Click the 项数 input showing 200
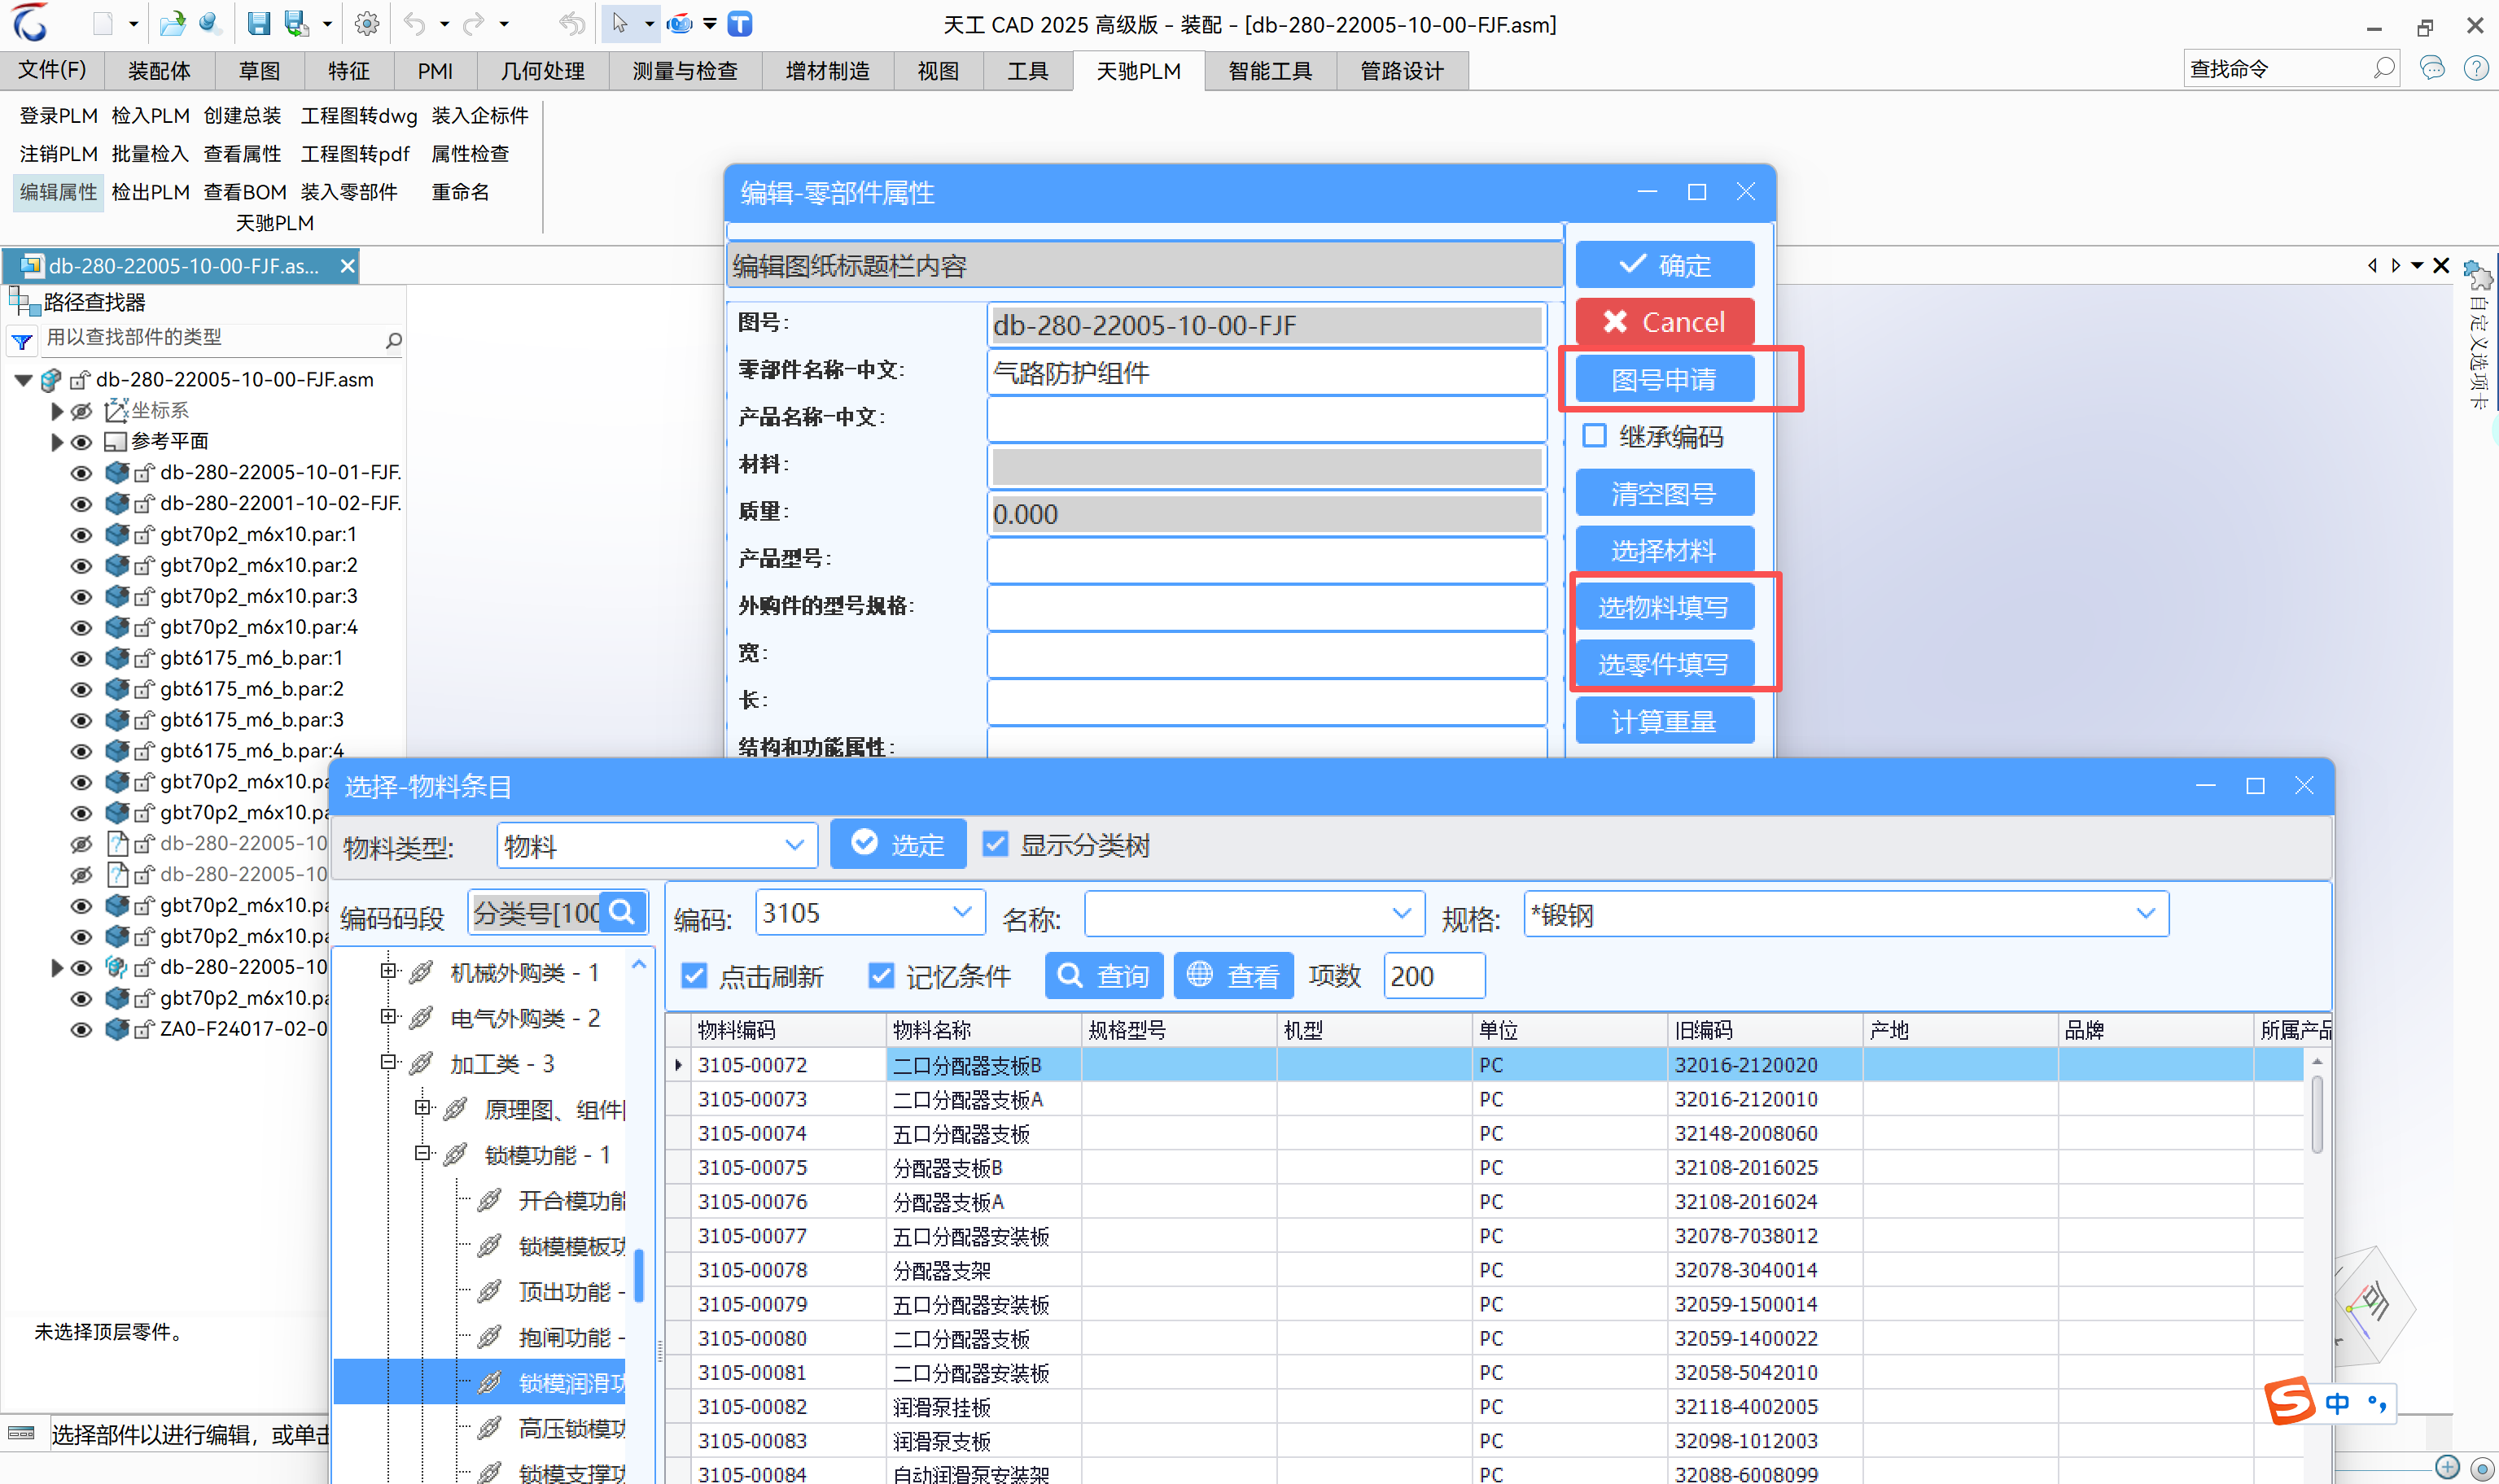This screenshot has width=2499, height=1484. [x=1434, y=976]
